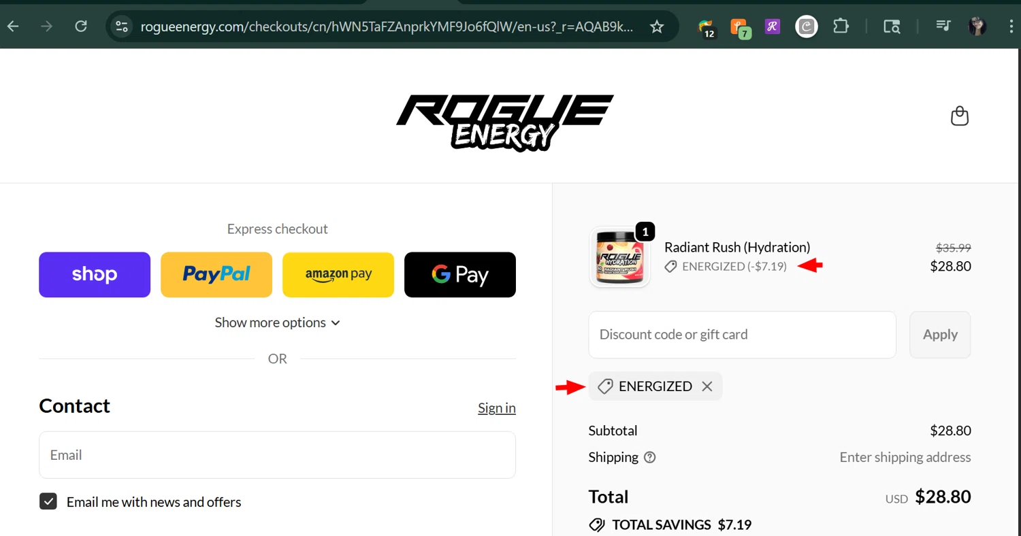Screen dimensions: 1021x536
Task: Bookmark this page with the star icon
Action: click(657, 27)
